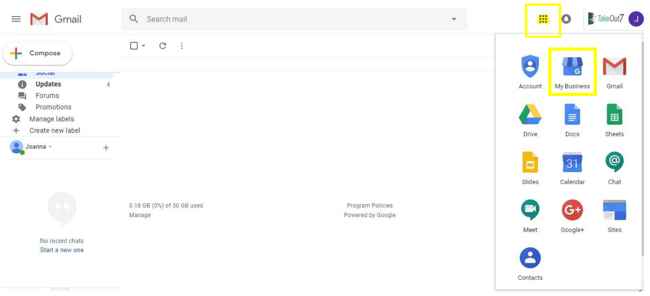This screenshot has width=650, height=296.
Task: Open the Promotions category
Action: [x=53, y=107]
